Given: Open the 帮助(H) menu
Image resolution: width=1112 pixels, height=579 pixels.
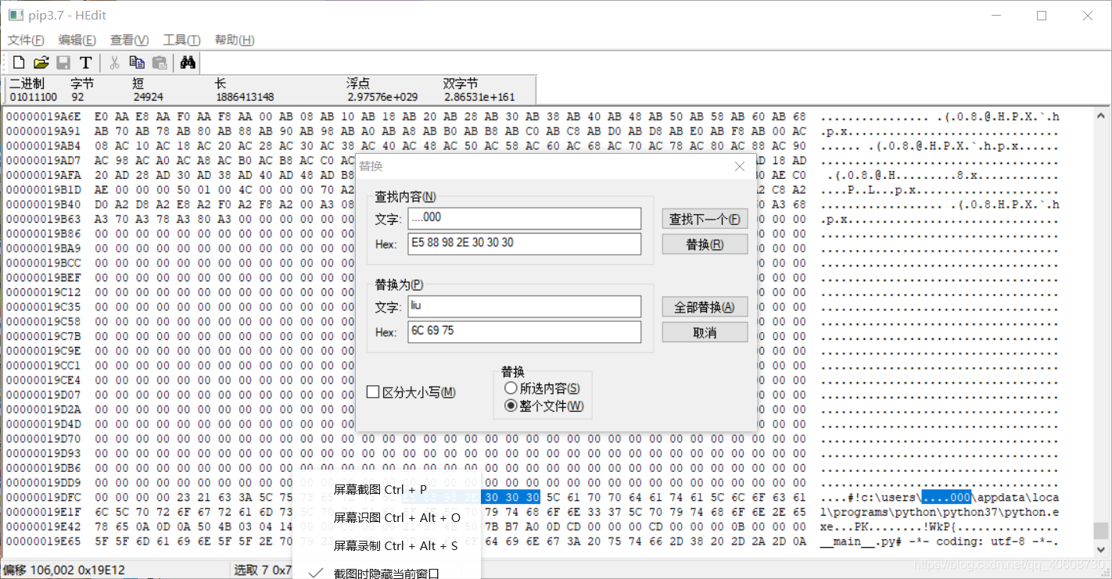Looking at the screenshot, I should point(234,40).
